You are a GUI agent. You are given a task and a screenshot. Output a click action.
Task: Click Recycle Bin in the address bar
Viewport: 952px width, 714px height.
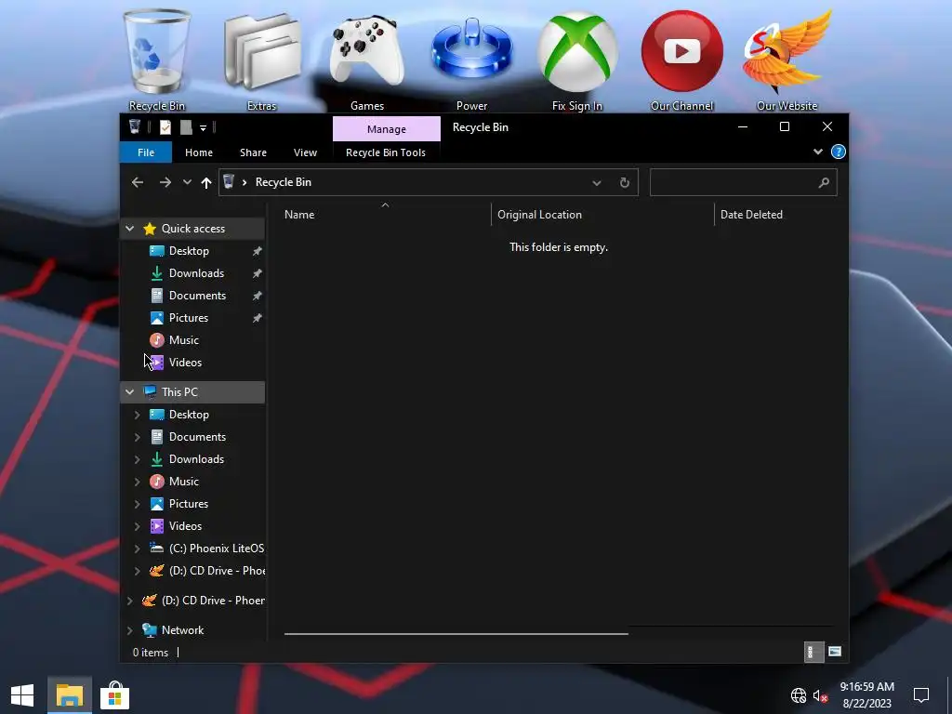(283, 182)
